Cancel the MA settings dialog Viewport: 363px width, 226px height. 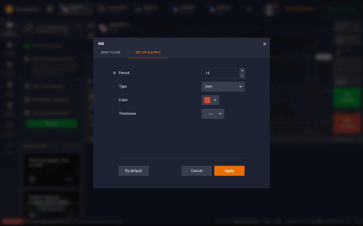[197, 171]
